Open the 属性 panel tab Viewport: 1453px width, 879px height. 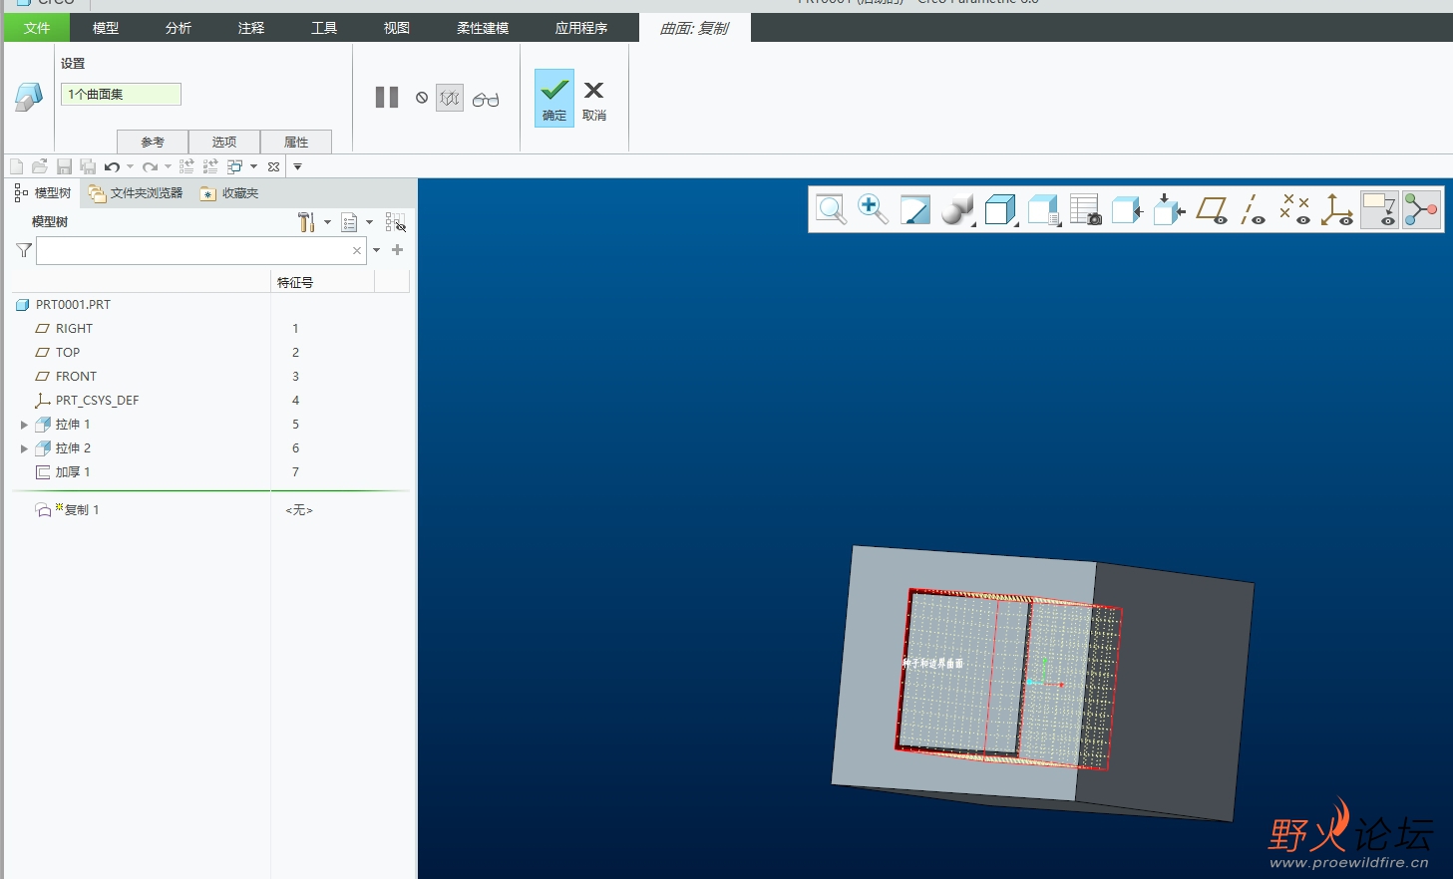[296, 142]
